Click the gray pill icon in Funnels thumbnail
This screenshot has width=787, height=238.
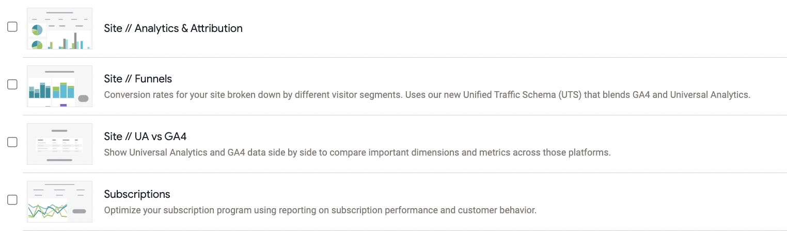point(83,98)
